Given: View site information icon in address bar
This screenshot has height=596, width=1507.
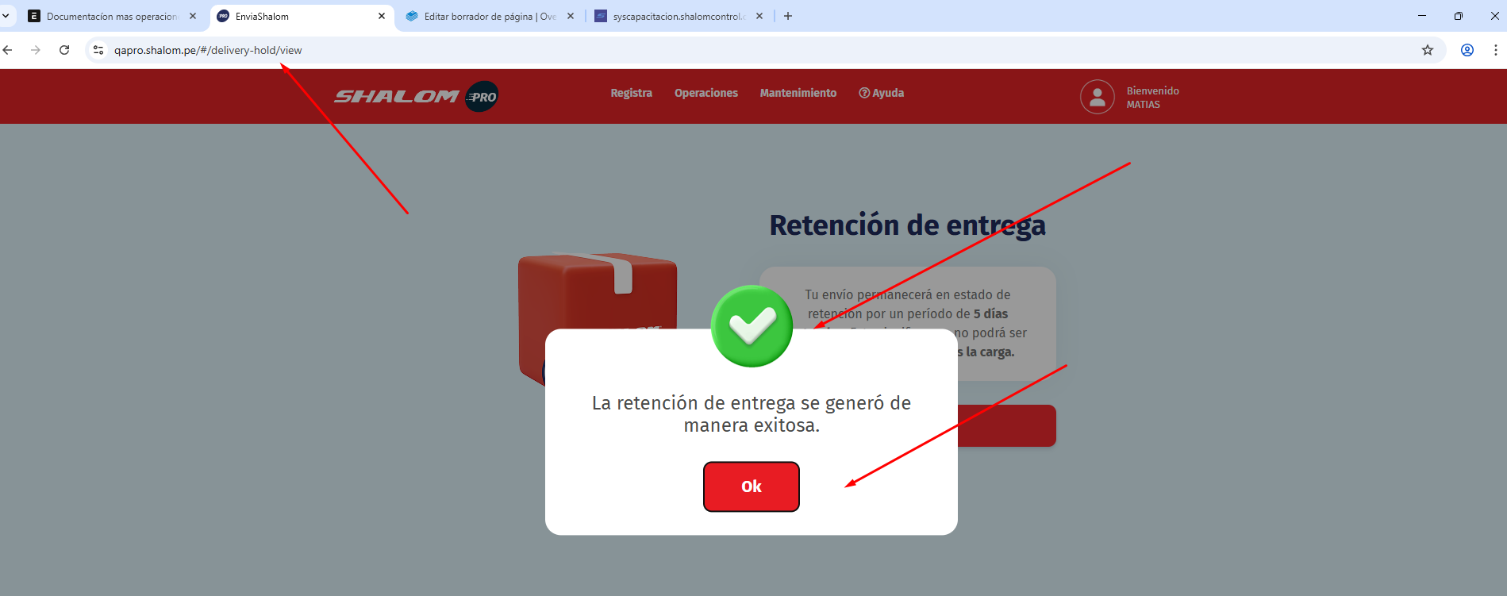Looking at the screenshot, I should click(98, 50).
